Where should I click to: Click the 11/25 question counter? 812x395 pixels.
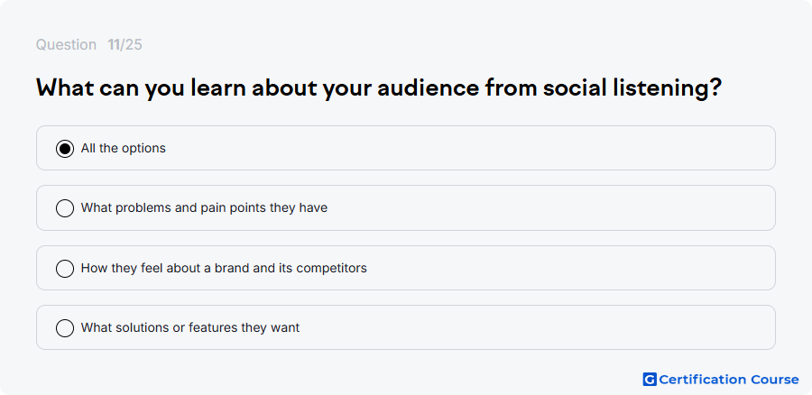[125, 45]
